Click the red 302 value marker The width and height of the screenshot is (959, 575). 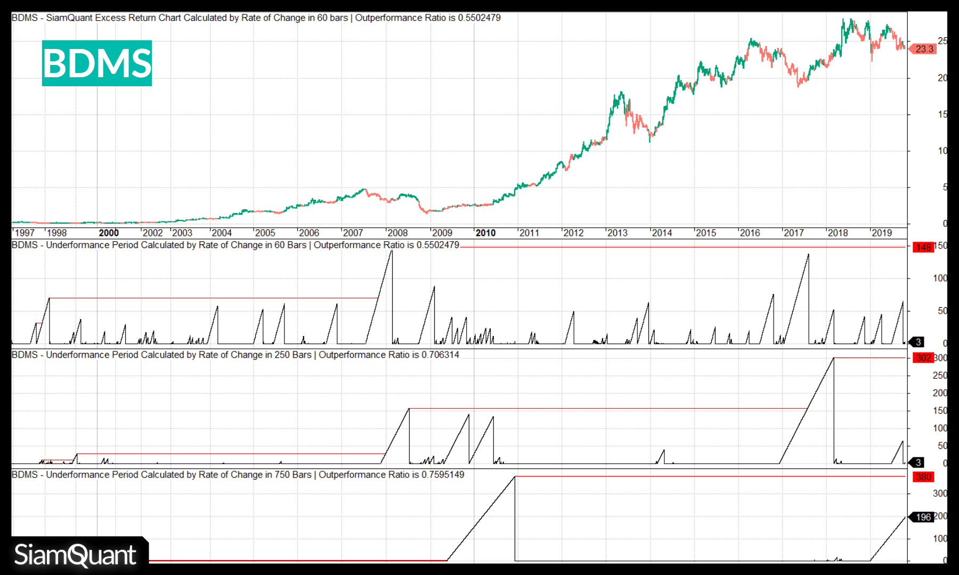(x=923, y=358)
